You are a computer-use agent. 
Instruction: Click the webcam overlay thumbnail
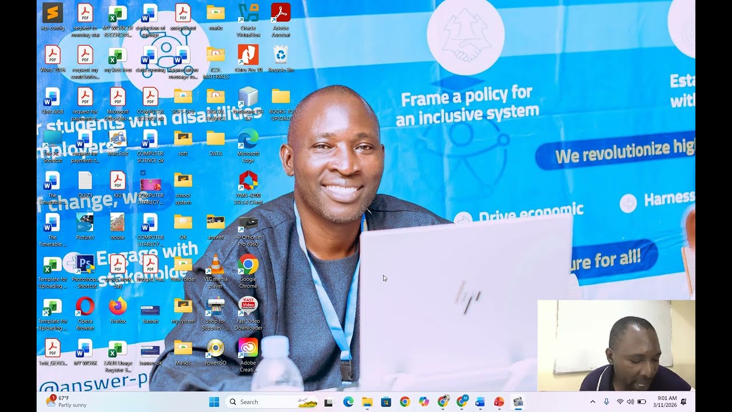(x=616, y=345)
